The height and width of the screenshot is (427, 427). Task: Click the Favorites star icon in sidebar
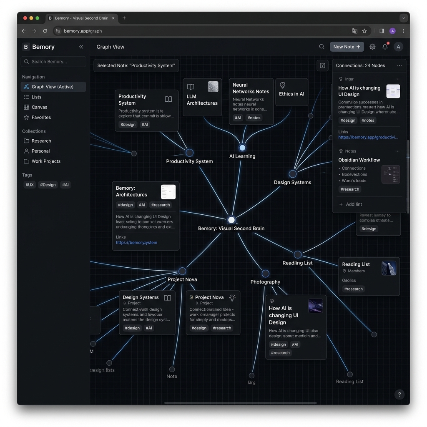[26, 117]
